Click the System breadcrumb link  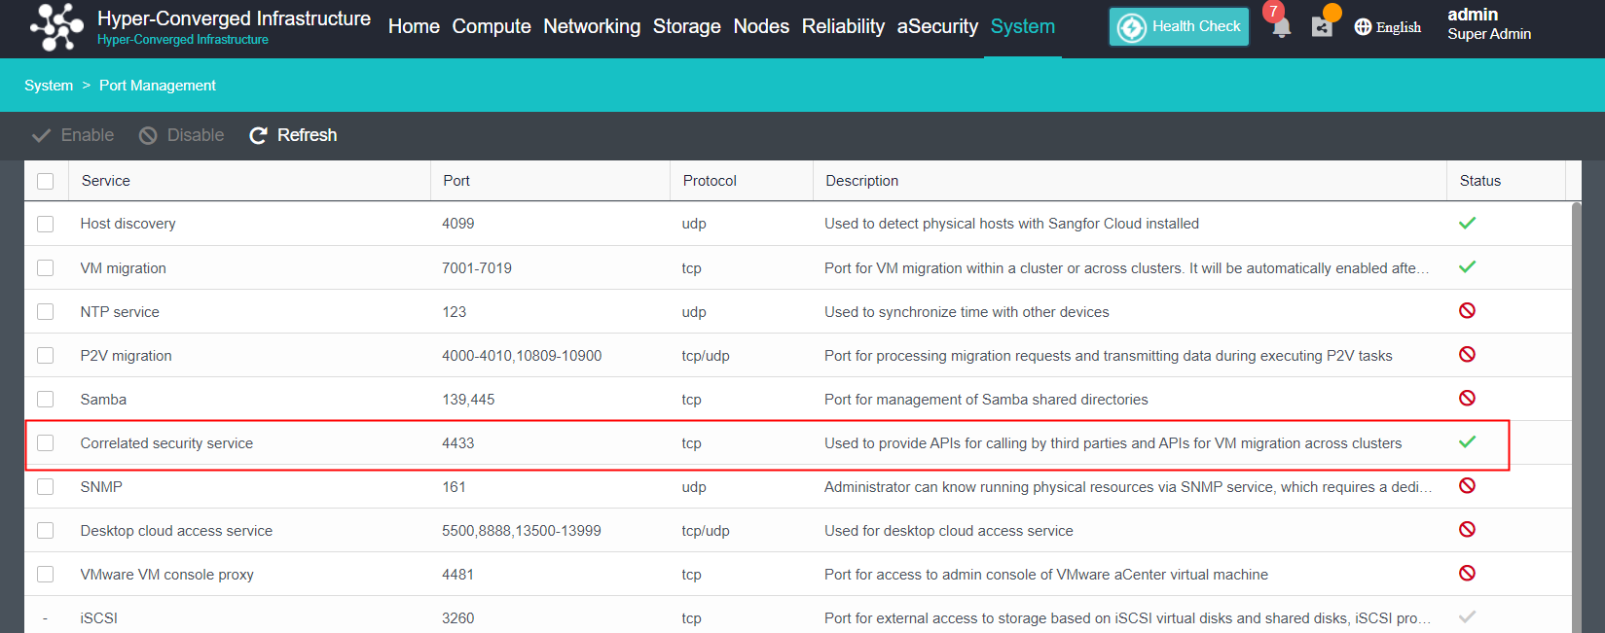point(49,86)
